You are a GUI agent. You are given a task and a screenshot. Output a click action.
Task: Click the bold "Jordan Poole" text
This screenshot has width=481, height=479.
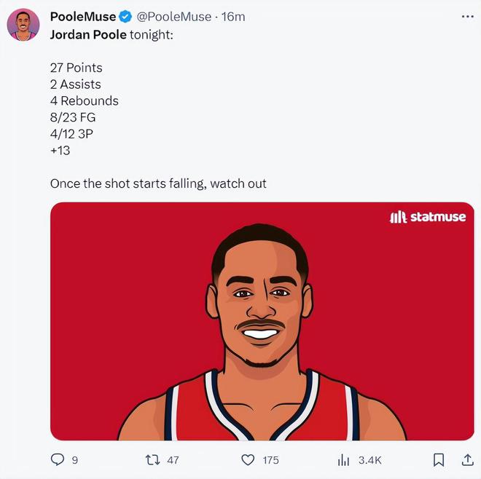click(x=88, y=35)
